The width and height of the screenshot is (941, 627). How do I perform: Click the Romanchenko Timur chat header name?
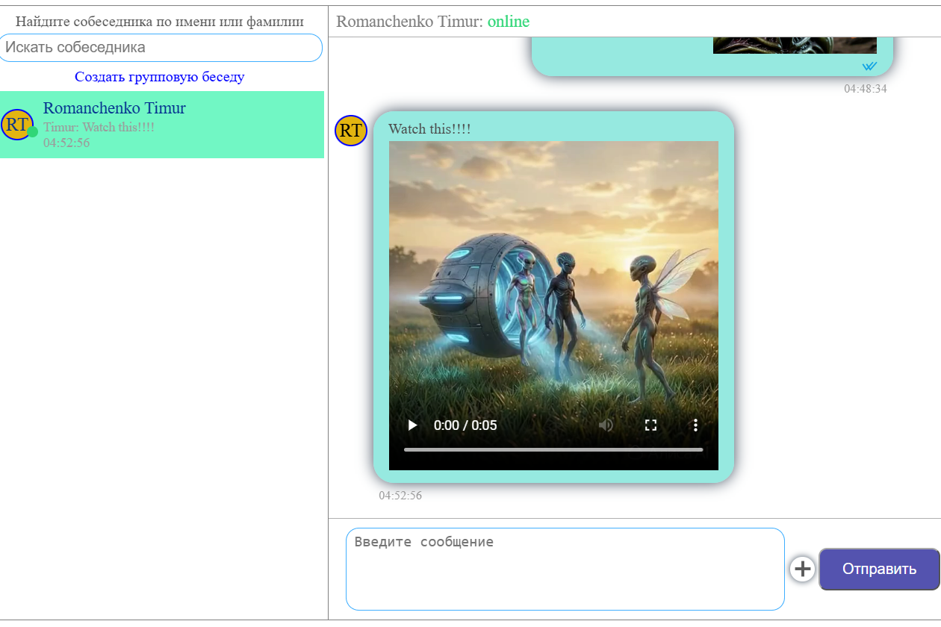point(410,22)
